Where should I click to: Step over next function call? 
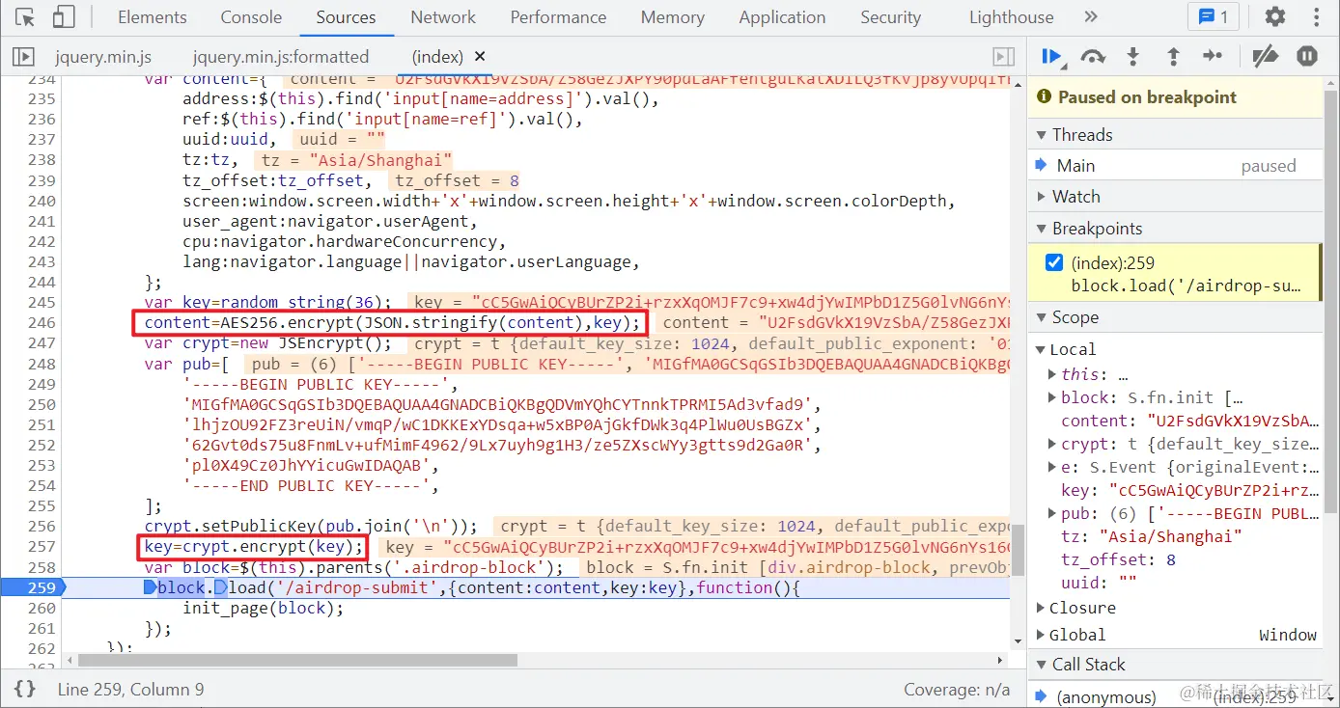[1093, 57]
